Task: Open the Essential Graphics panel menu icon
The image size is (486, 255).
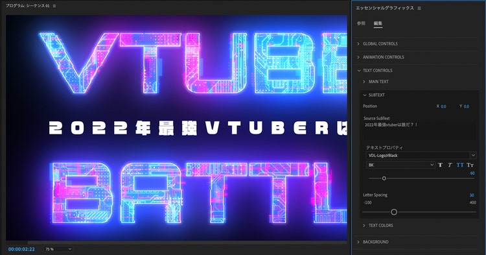Action: tap(419, 8)
